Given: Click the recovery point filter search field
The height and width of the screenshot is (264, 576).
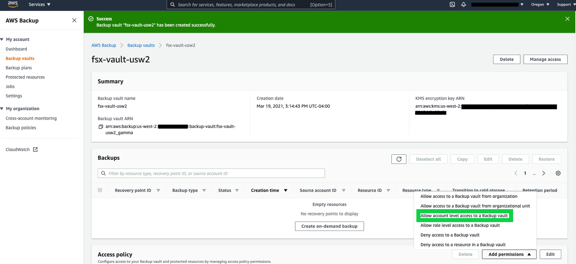Looking at the screenshot, I should pos(211,173).
